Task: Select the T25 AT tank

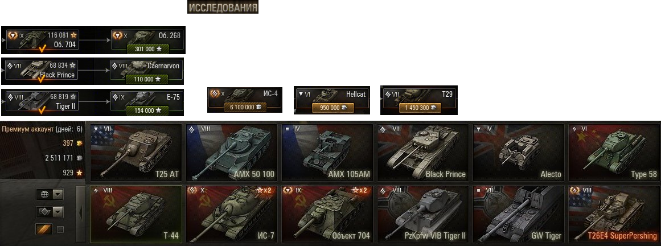Action: pyautogui.click(x=136, y=152)
